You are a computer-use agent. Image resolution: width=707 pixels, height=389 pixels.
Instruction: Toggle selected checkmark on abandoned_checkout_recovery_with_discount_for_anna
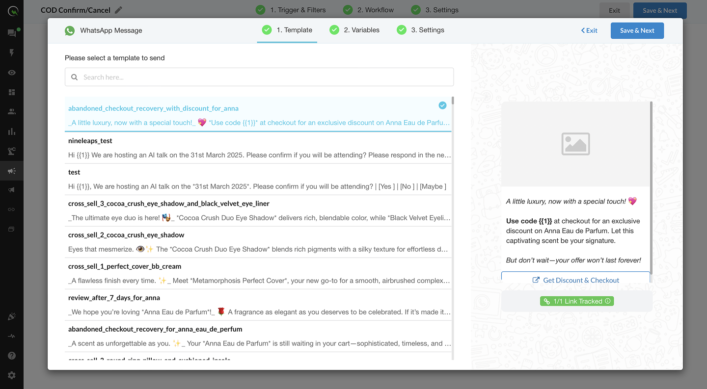pos(442,105)
